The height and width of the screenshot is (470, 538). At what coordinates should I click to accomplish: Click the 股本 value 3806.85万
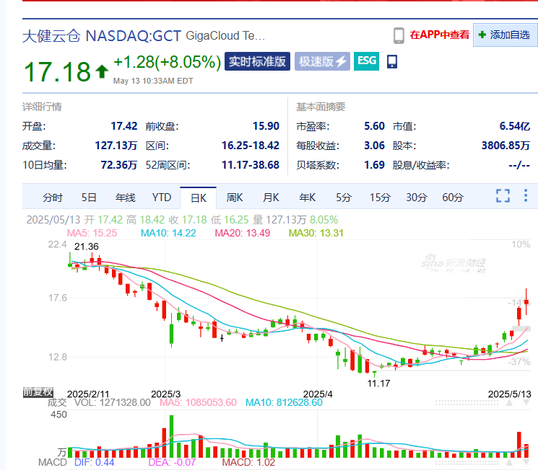(x=506, y=146)
